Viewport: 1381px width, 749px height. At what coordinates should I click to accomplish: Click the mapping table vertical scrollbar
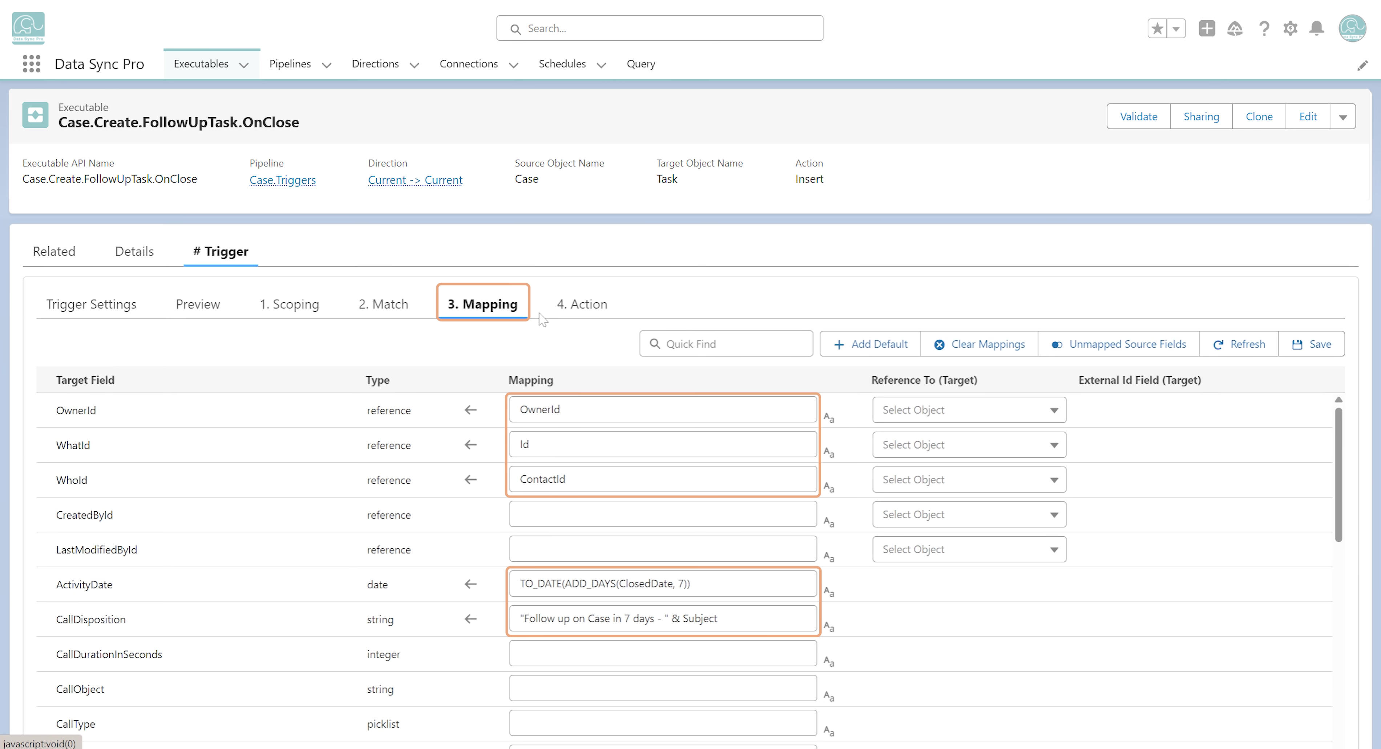point(1338,474)
